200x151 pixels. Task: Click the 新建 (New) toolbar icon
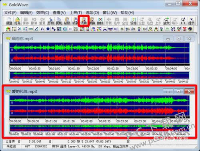[9, 21]
